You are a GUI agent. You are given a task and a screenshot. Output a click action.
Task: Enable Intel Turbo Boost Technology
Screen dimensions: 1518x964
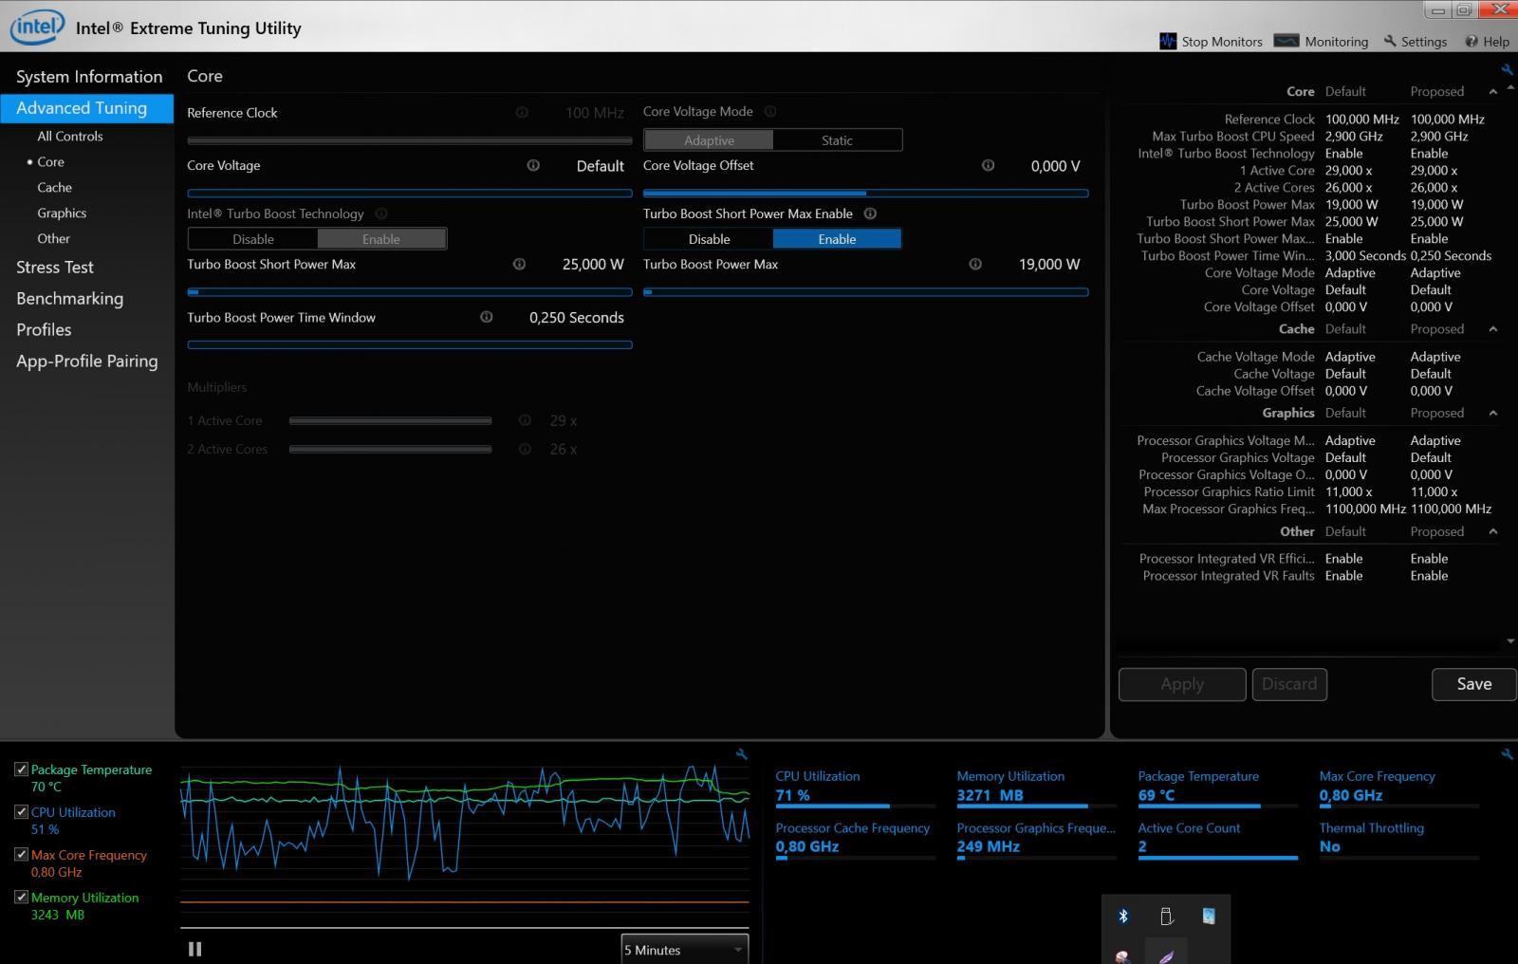[381, 239]
